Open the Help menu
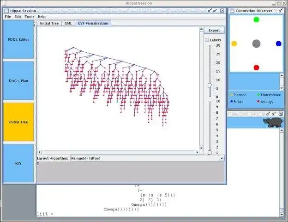 coord(42,17)
